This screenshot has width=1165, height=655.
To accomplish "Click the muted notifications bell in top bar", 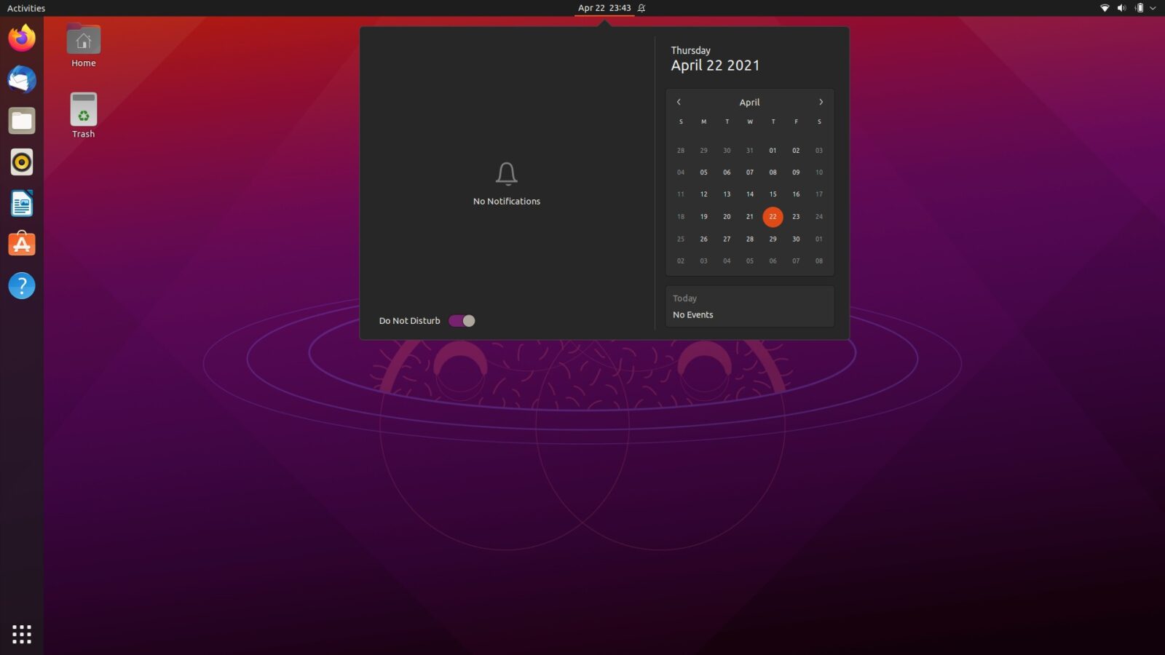I will point(640,8).
